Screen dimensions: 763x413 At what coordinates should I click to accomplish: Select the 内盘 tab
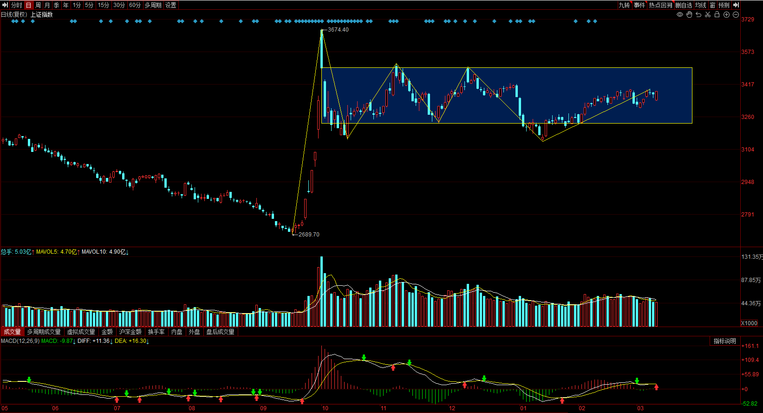pyautogui.click(x=177, y=332)
